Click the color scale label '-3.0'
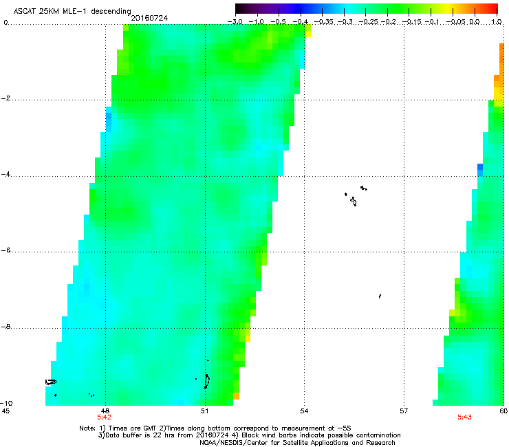Screen dimensions: 509x447 point(235,22)
